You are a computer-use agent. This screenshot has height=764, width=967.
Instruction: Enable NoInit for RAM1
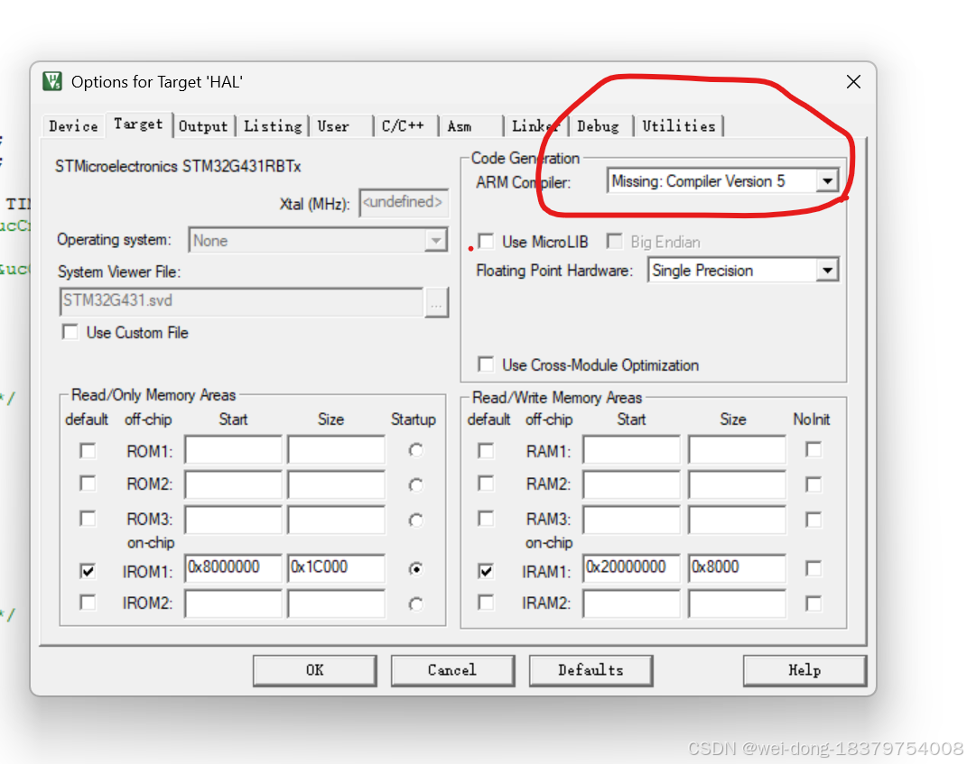(x=814, y=449)
